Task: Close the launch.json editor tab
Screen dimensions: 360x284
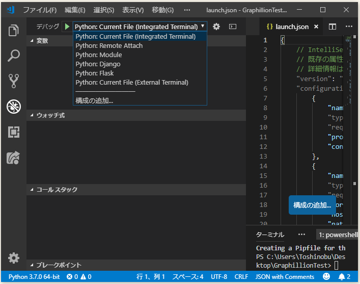Action: (x=316, y=27)
